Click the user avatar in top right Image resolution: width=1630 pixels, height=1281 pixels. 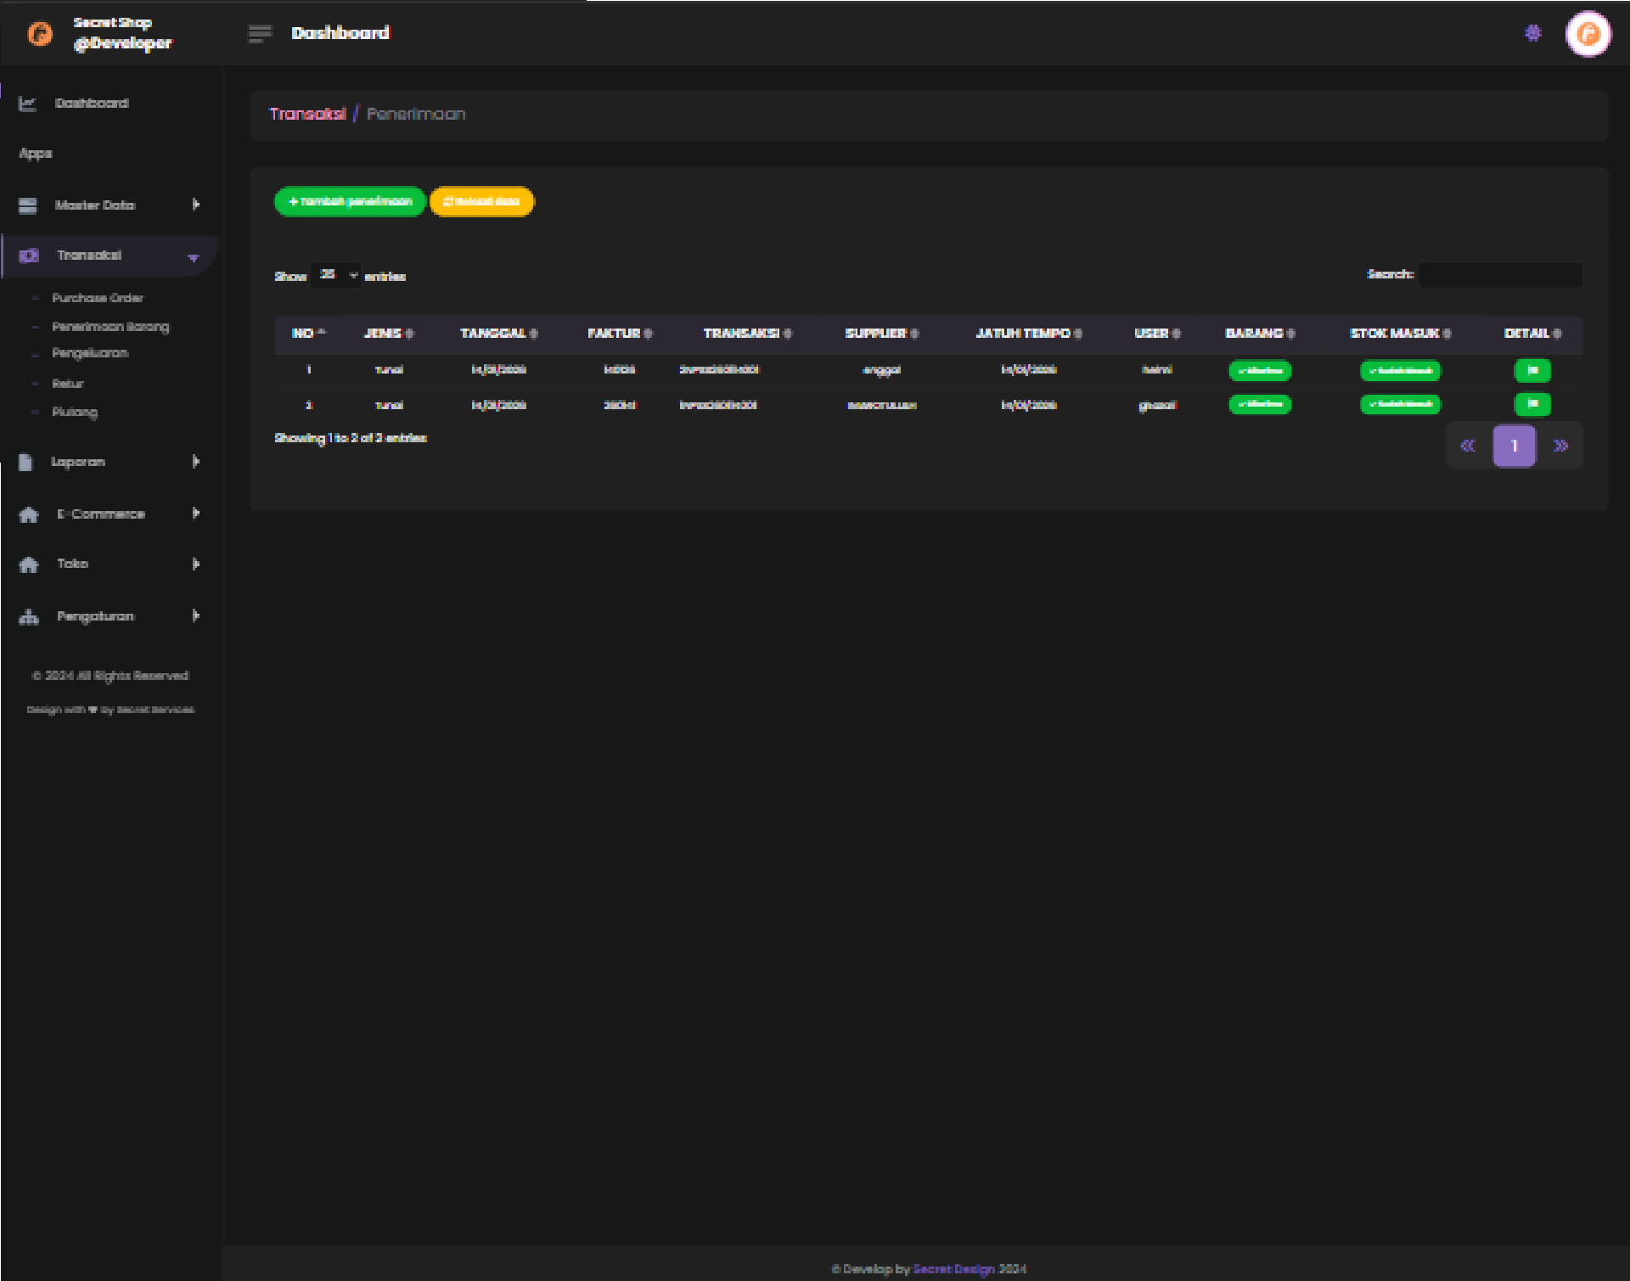click(1588, 34)
